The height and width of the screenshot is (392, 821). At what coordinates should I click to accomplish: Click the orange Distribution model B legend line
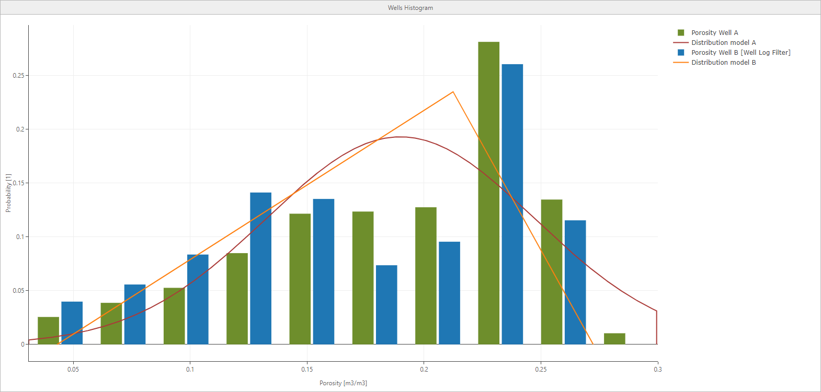point(681,62)
